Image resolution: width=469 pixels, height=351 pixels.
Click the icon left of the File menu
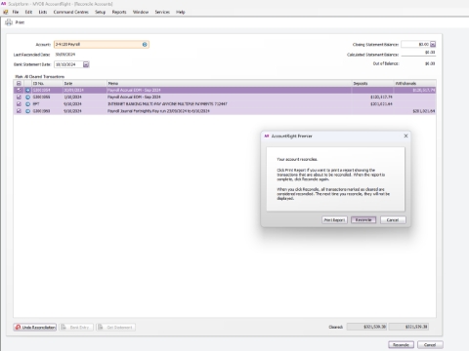[5, 12]
